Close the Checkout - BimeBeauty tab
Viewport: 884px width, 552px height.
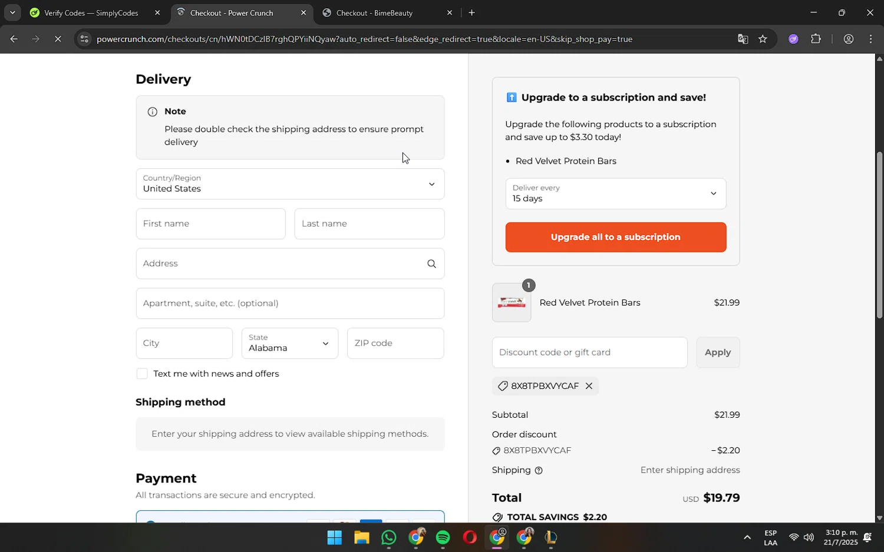(x=450, y=12)
